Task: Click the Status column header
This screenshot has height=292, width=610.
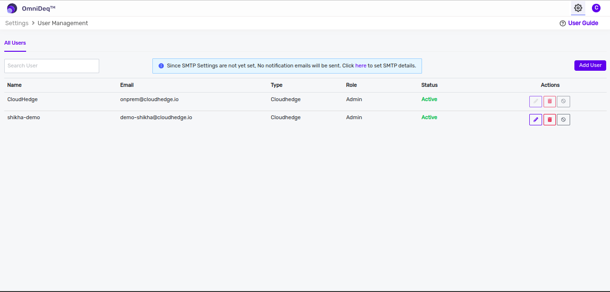Action: (430, 85)
